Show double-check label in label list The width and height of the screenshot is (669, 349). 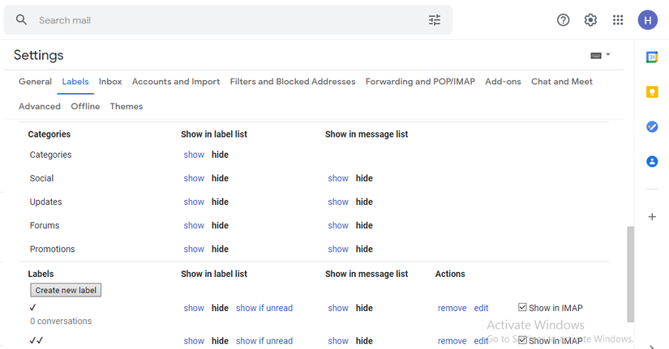point(194,341)
